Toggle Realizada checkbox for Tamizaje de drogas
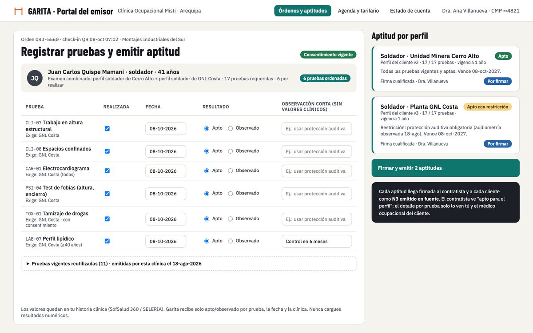This screenshot has height=333, width=533. coord(107,219)
